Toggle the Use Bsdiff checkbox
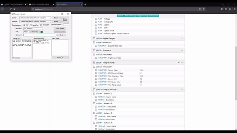 tap(41, 25)
